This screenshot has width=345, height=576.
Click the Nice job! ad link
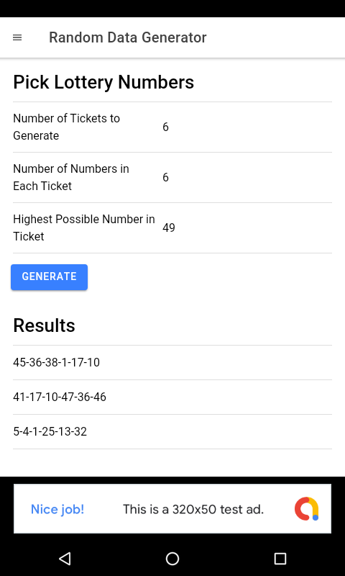[x=57, y=509]
